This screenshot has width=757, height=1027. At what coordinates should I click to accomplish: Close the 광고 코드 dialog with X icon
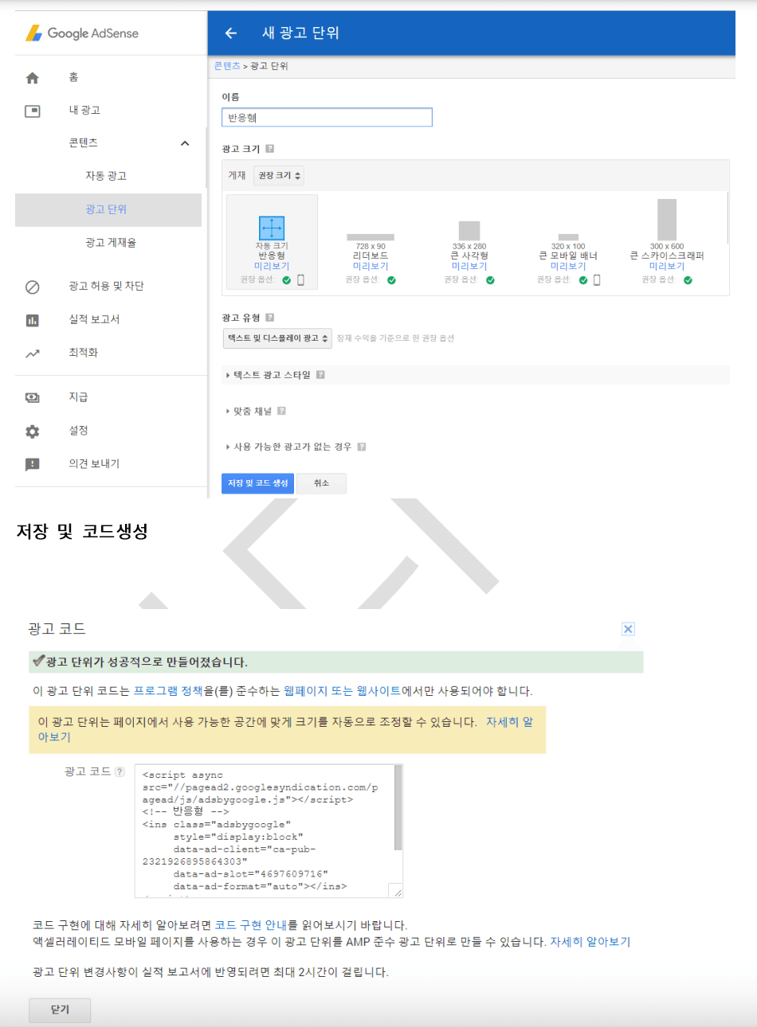click(628, 629)
